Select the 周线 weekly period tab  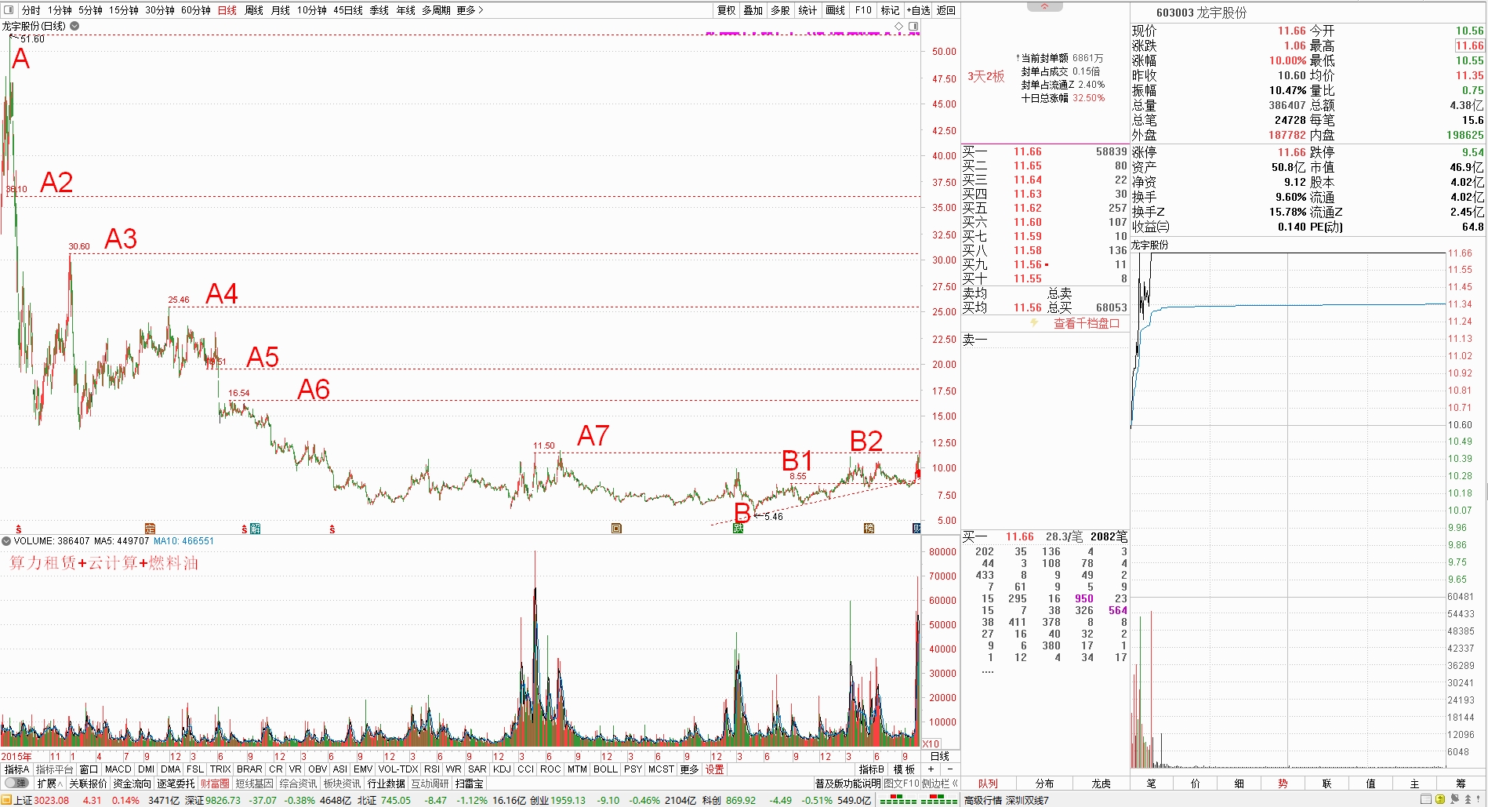[254, 10]
